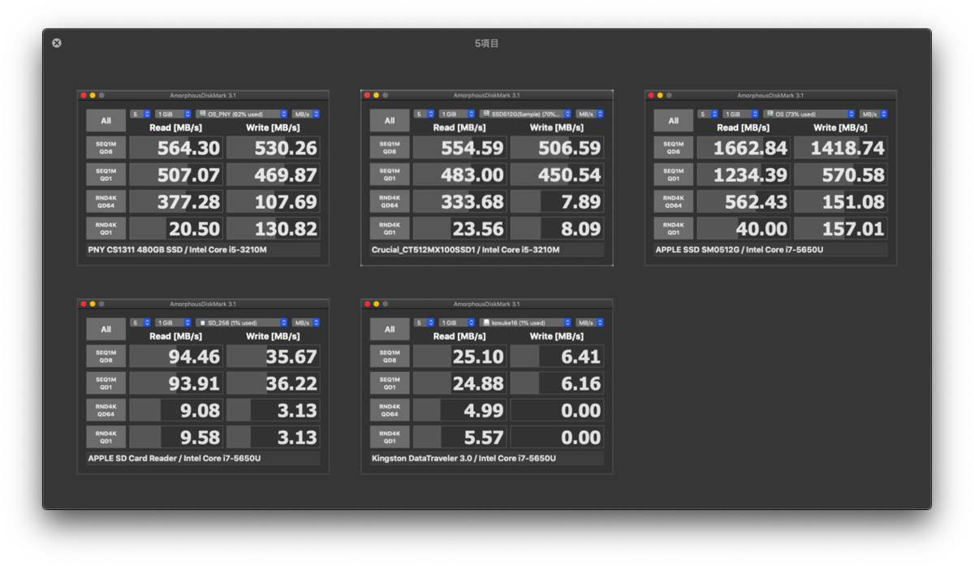This screenshot has width=974, height=566.
Task: Click All button in APPLE SD Card Reader window
Action: pyautogui.click(x=106, y=330)
